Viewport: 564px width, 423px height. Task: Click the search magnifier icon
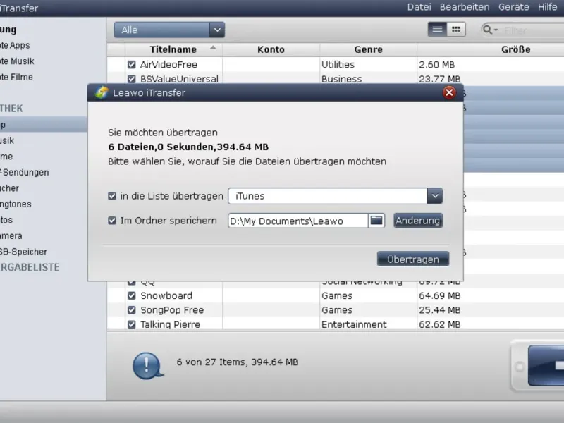[487, 30]
